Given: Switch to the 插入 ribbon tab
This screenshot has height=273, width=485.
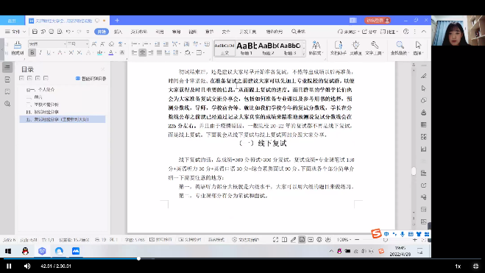Looking at the screenshot, I should pyautogui.click(x=118, y=32).
